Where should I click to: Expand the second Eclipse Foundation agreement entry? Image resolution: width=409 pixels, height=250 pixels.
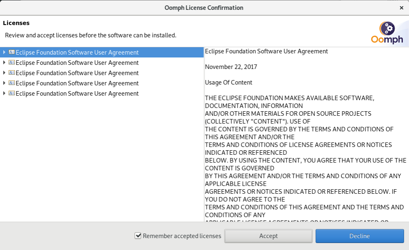coord(4,62)
